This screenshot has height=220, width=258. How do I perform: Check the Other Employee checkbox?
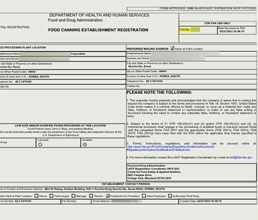point(144,195)
